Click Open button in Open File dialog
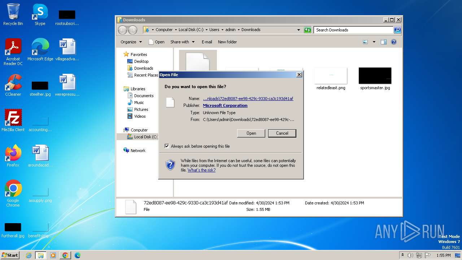462x260 pixels. (251, 133)
